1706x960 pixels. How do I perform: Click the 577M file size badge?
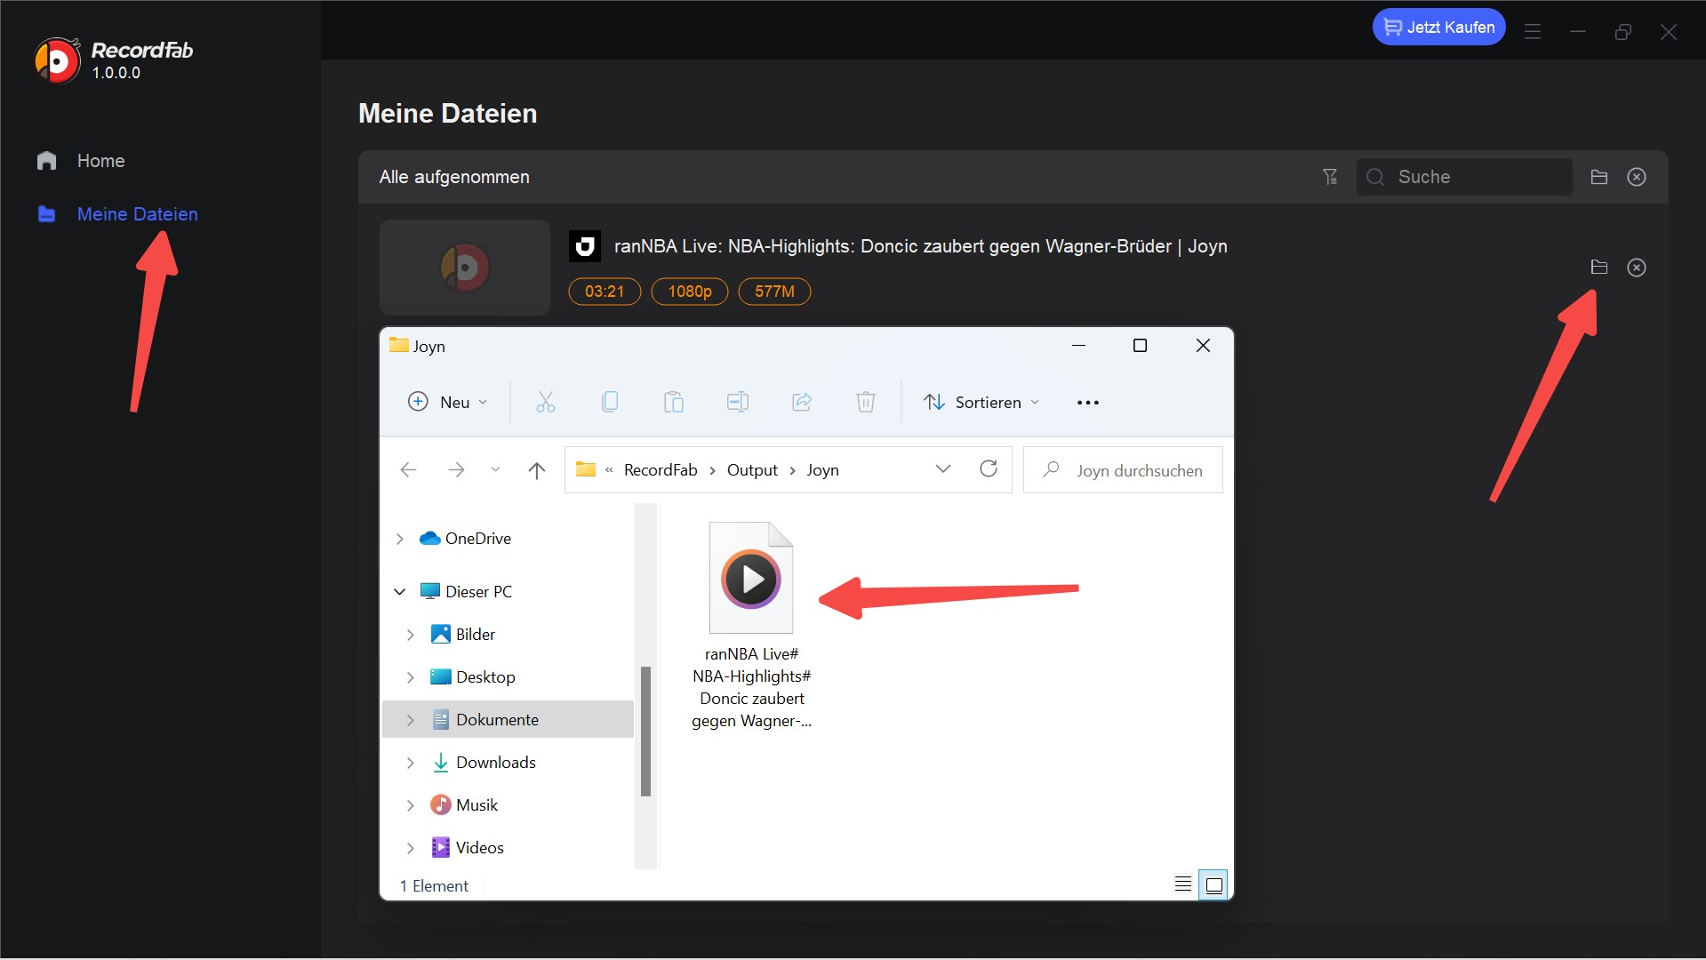(774, 292)
